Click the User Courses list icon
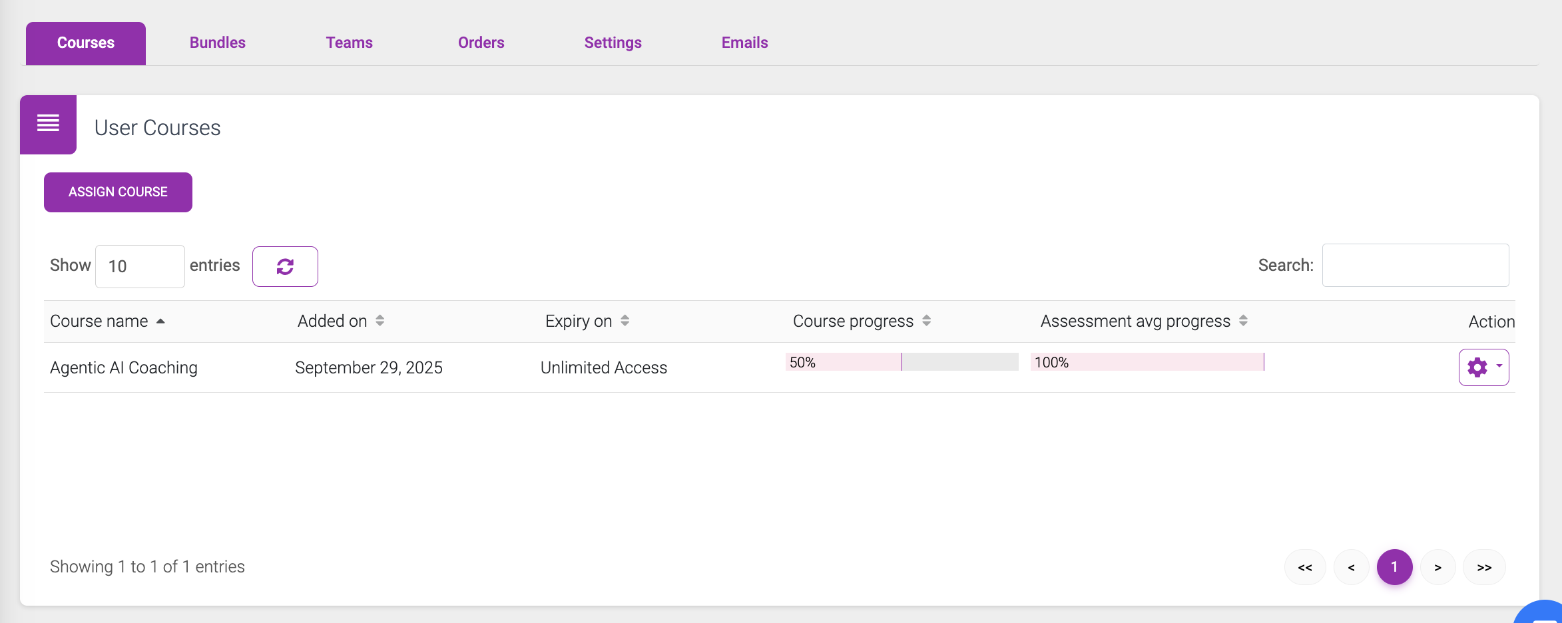The image size is (1562, 623). [x=48, y=124]
